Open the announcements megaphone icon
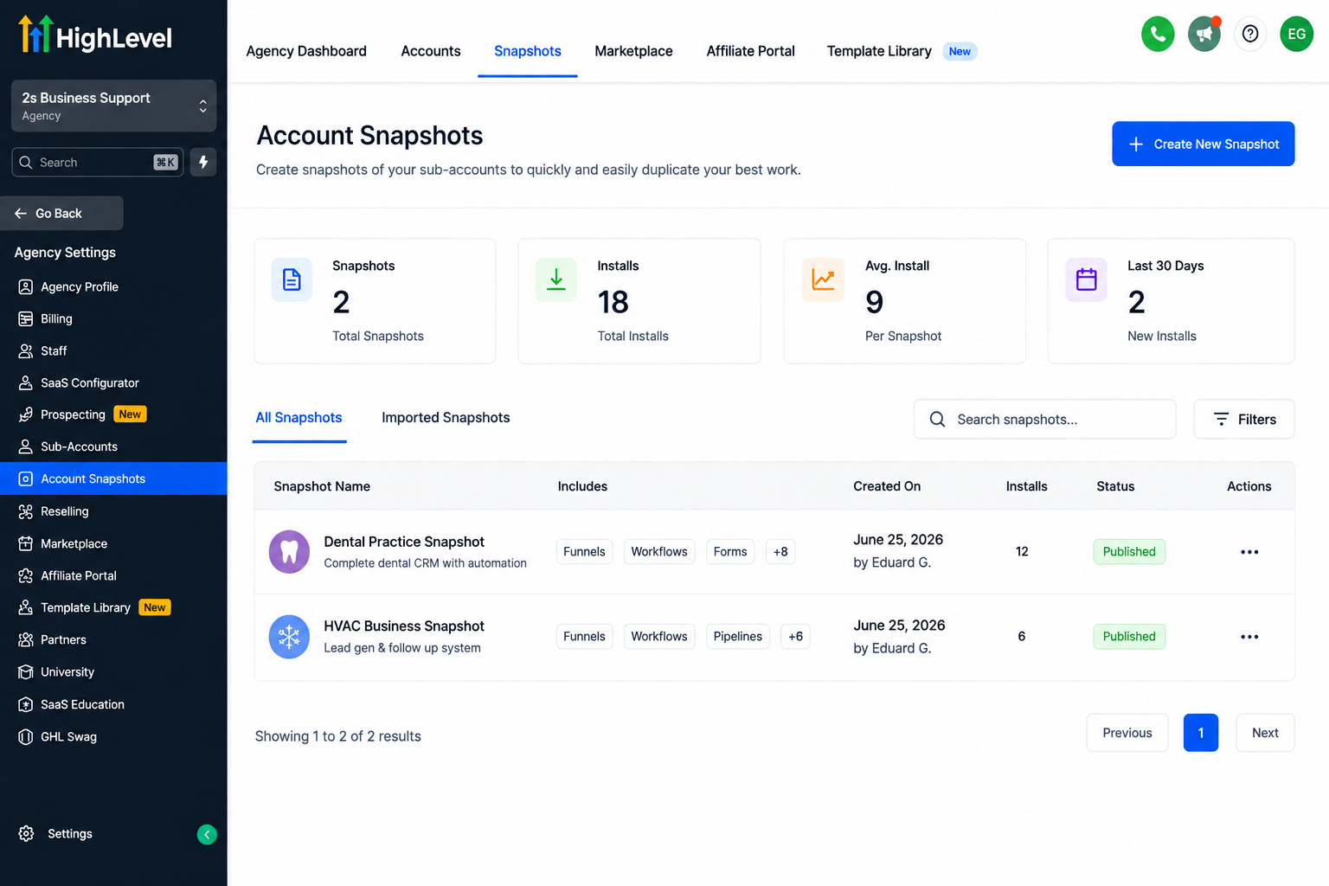This screenshot has height=886, width=1329. coord(1204,35)
